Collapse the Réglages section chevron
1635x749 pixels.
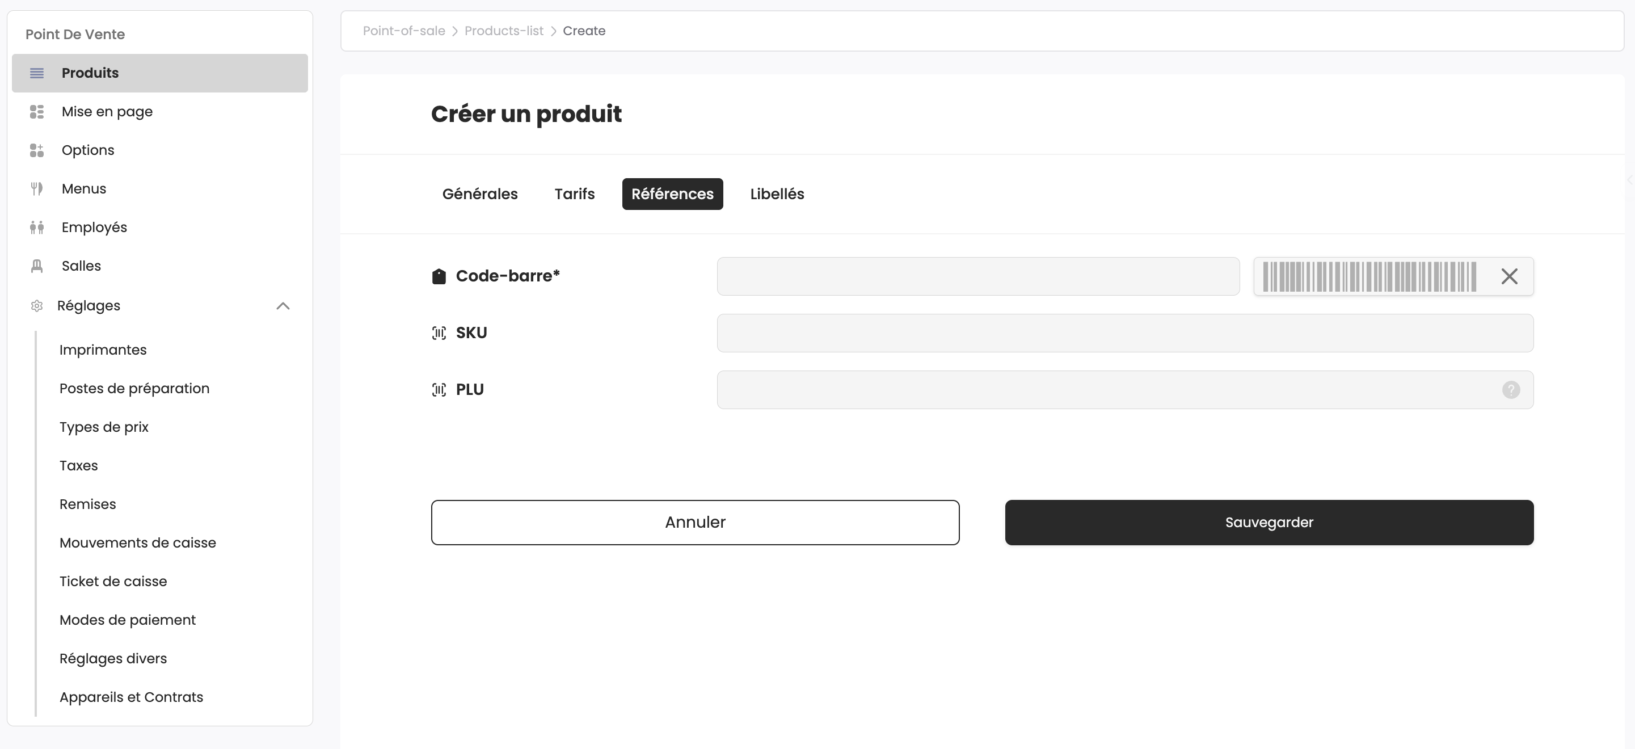pos(283,306)
